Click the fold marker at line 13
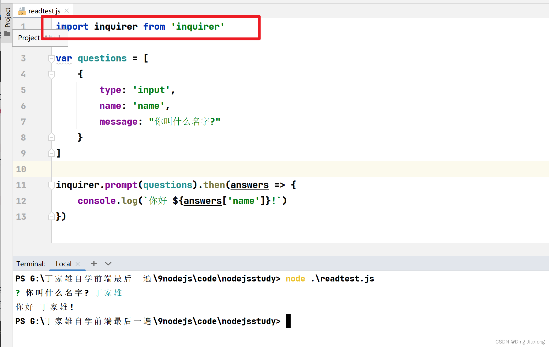This screenshot has height=347, width=549. [51, 216]
